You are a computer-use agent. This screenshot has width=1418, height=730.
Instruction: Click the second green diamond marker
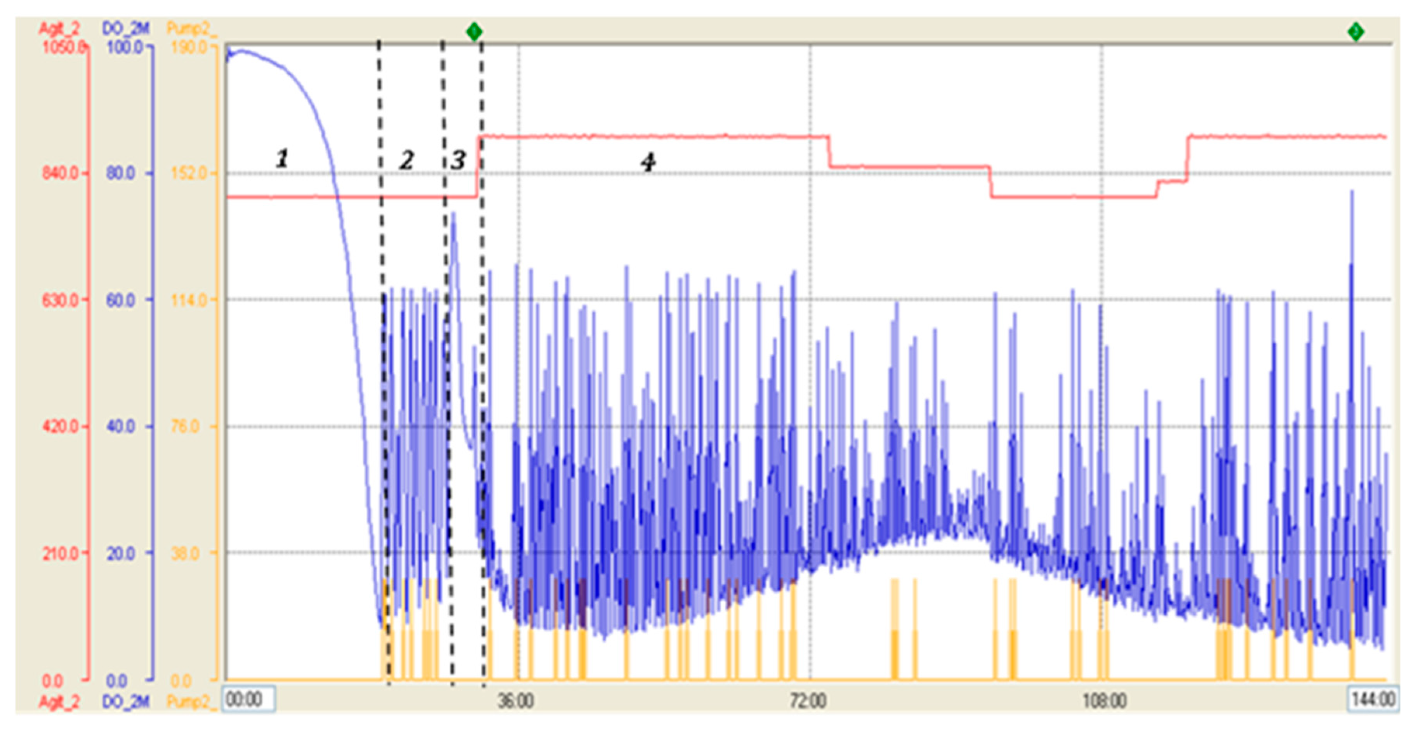pyautogui.click(x=1355, y=32)
